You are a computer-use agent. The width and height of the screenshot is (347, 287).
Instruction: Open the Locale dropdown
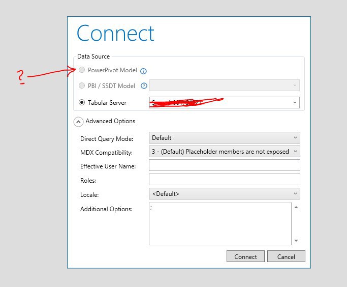pyautogui.click(x=225, y=194)
